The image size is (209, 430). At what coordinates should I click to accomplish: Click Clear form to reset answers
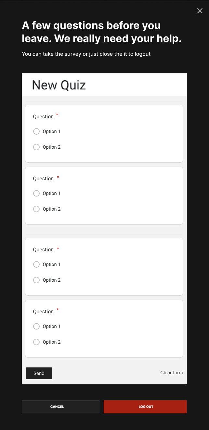coord(171,373)
